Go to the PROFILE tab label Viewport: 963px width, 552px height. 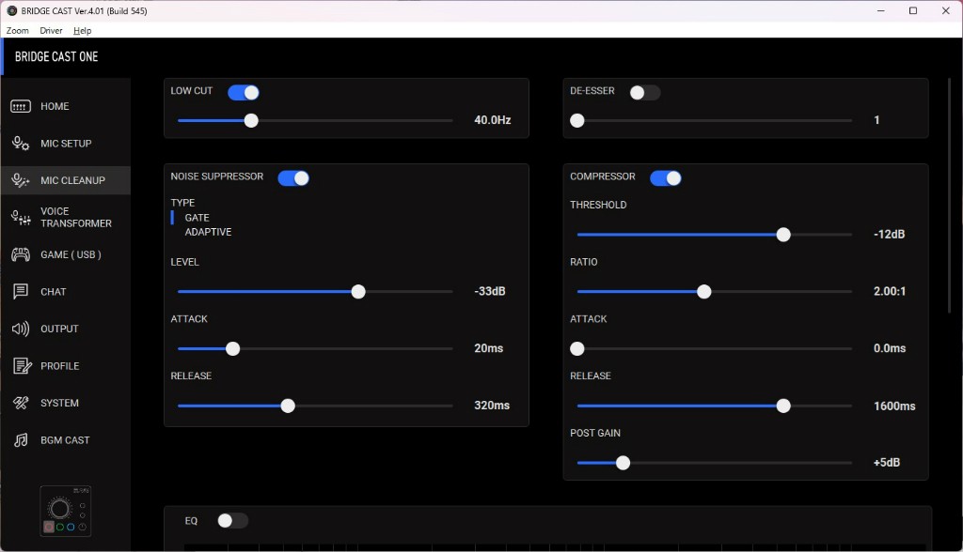59,366
